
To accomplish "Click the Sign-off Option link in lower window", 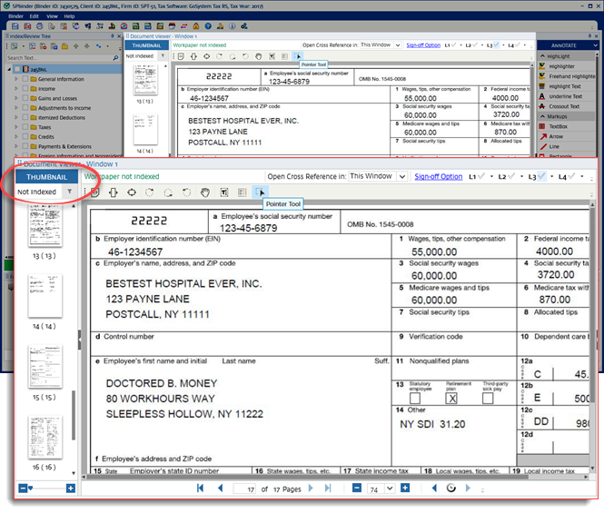I will tap(439, 176).
